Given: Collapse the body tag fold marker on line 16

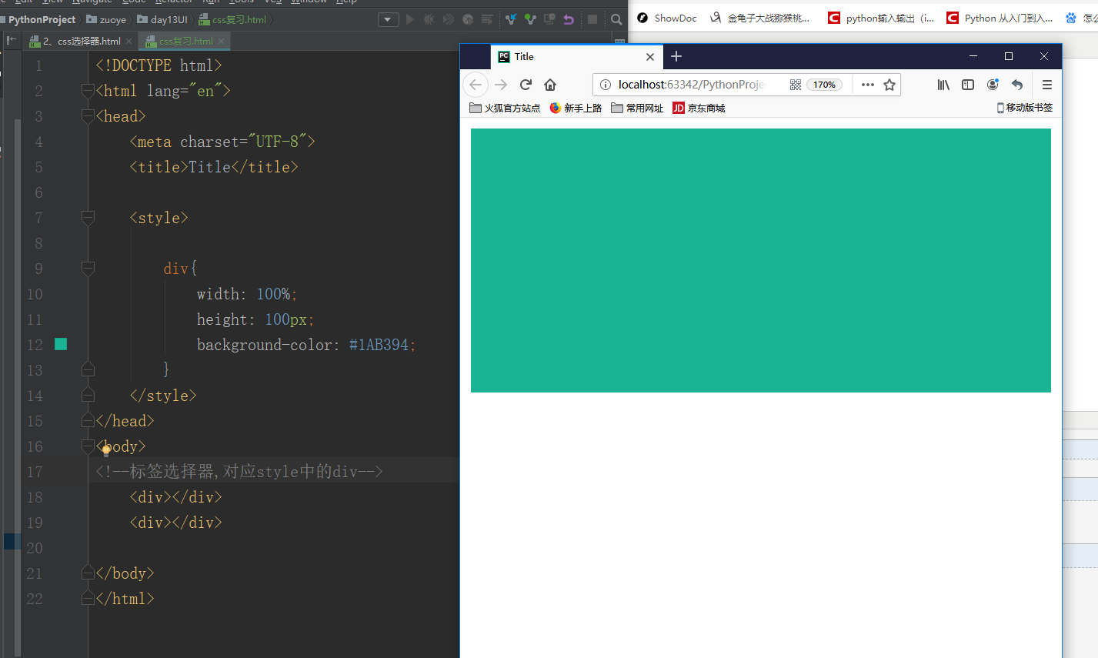Looking at the screenshot, I should click(88, 446).
